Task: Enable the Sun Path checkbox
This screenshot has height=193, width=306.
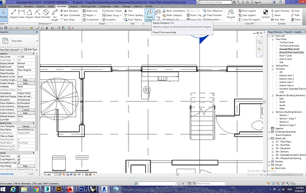Action: [x=19, y=120]
